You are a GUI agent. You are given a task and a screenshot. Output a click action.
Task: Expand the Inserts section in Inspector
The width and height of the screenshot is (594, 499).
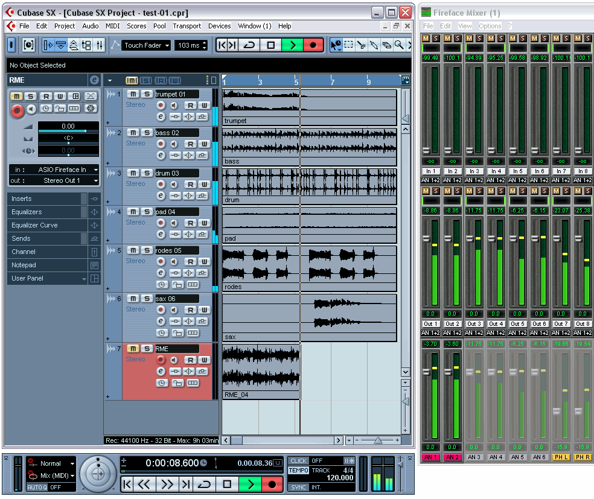pos(47,199)
